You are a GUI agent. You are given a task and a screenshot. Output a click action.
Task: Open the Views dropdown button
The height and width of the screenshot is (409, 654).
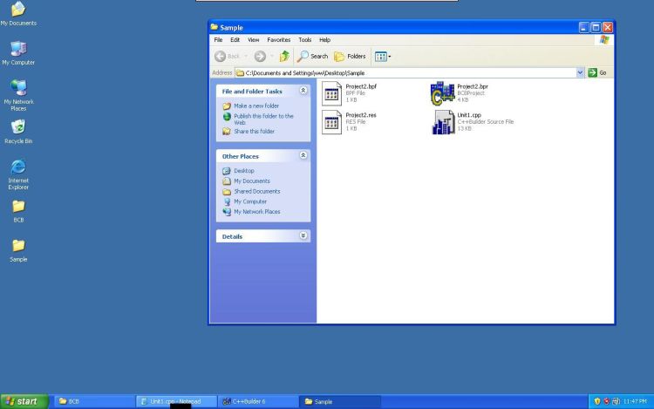tap(383, 57)
